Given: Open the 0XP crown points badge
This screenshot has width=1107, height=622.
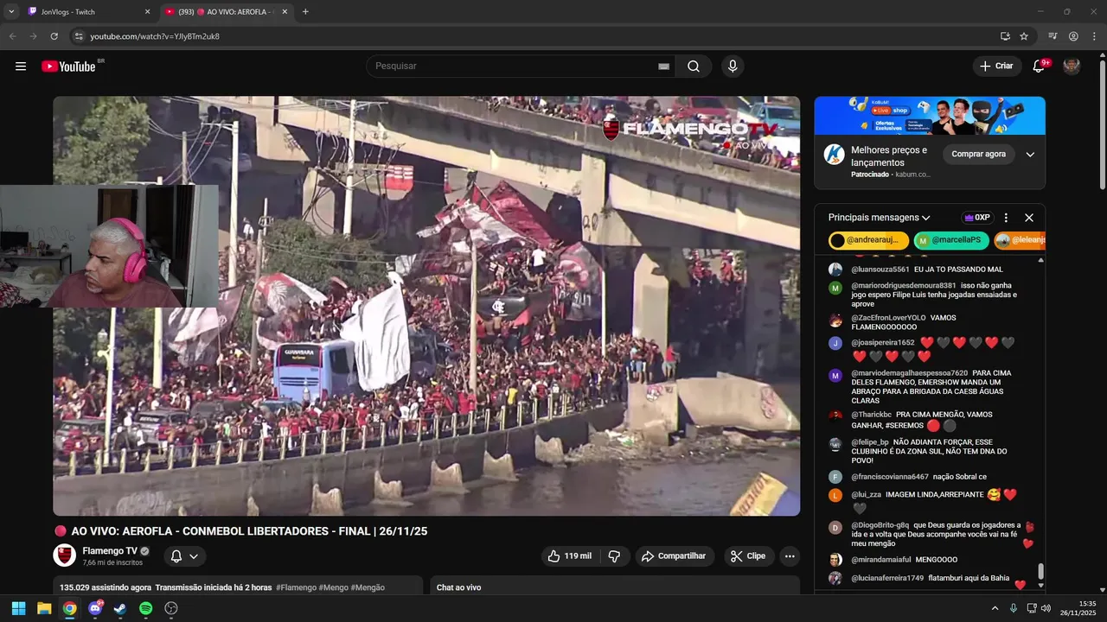Looking at the screenshot, I should click(x=977, y=218).
